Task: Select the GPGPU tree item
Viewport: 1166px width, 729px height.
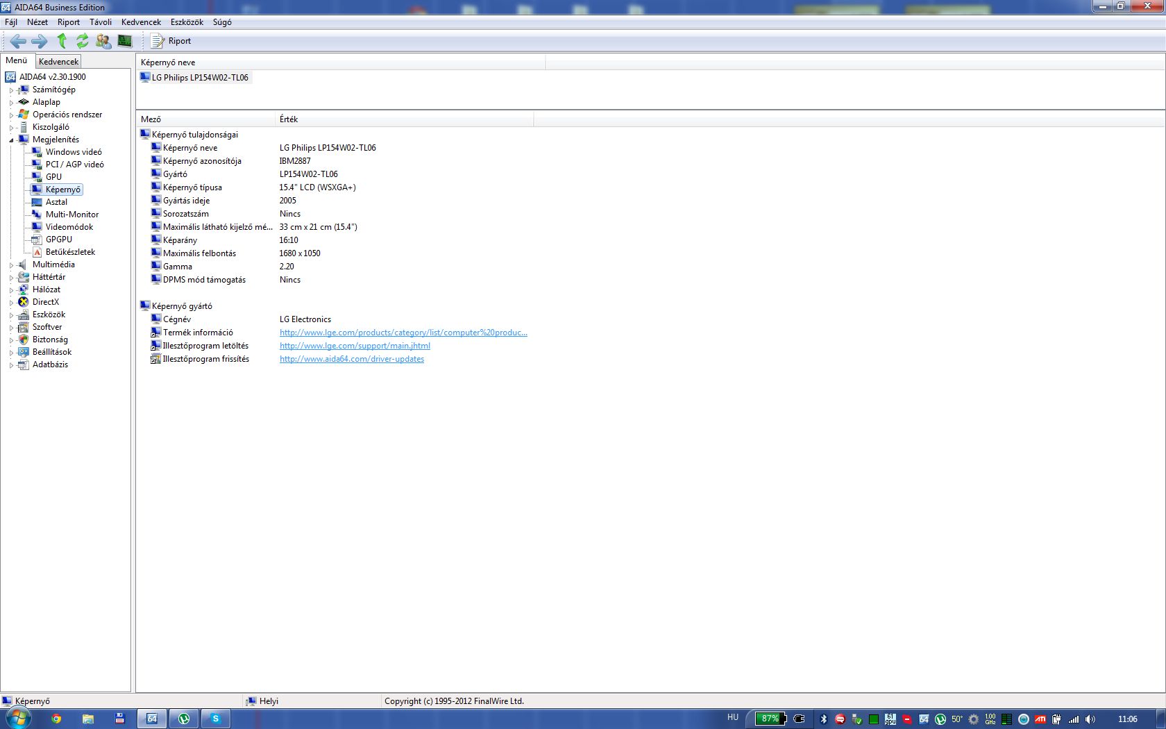Action: point(59,240)
